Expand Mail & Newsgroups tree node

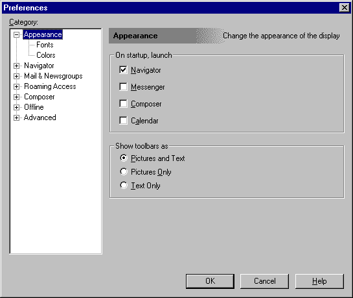pos(16,76)
